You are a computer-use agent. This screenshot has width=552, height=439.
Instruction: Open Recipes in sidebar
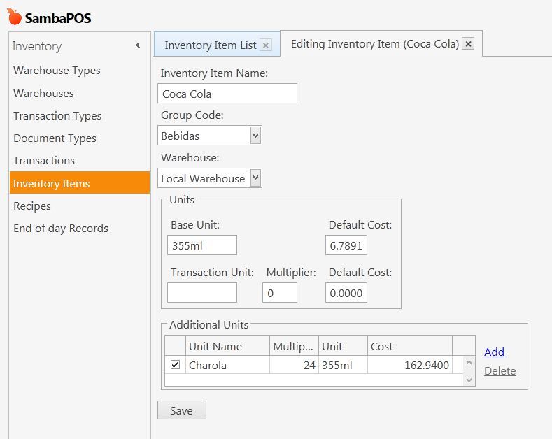pos(32,206)
